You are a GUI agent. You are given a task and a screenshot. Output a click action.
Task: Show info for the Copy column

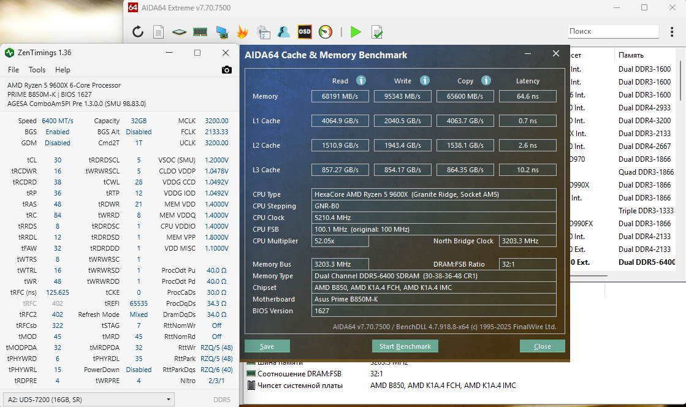tap(486, 80)
